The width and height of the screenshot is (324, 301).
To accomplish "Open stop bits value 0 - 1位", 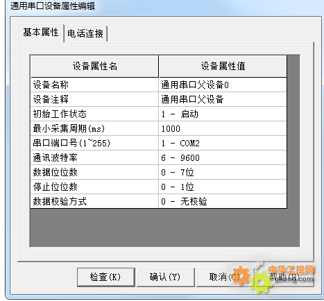I will click(x=223, y=187).
